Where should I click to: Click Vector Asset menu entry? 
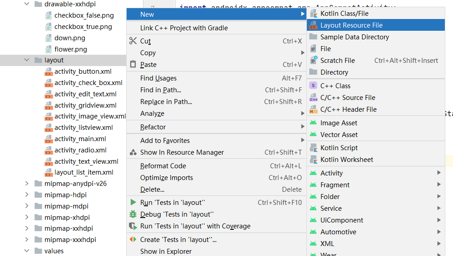click(339, 135)
